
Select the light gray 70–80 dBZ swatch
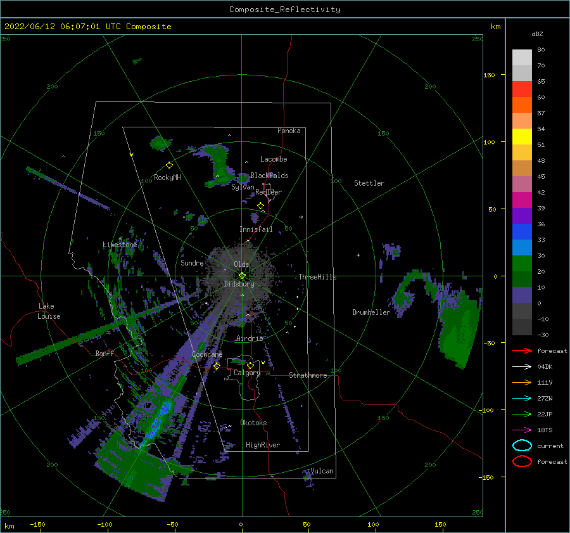coord(522,58)
